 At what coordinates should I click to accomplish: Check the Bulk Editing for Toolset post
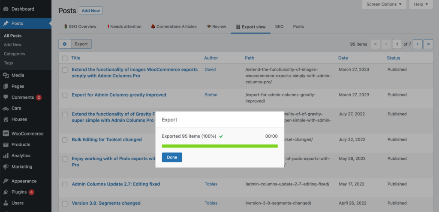pyautogui.click(x=65, y=140)
